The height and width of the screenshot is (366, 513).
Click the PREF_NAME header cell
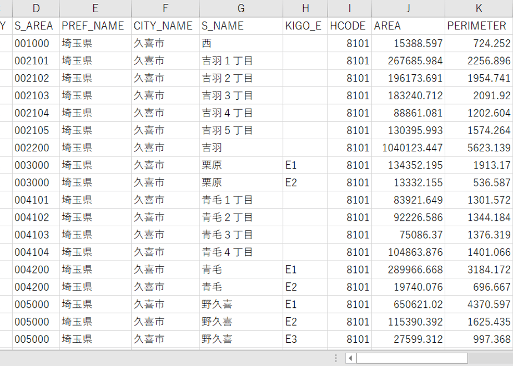pyautogui.click(x=95, y=26)
